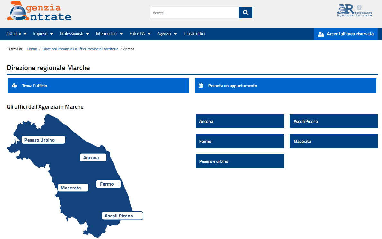Viewport: 382px width, 239px height.
Task: Open the Agenzia menu in navigation bar
Action: click(x=167, y=34)
